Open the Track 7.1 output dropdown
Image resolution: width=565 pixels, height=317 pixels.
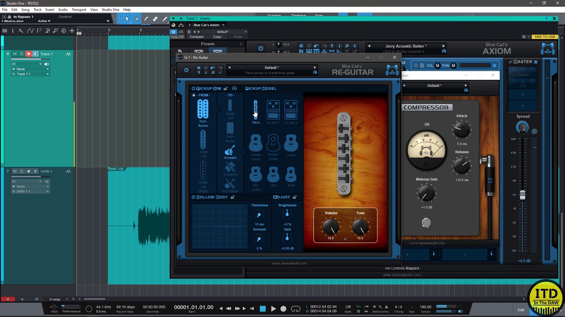[x=30, y=74]
